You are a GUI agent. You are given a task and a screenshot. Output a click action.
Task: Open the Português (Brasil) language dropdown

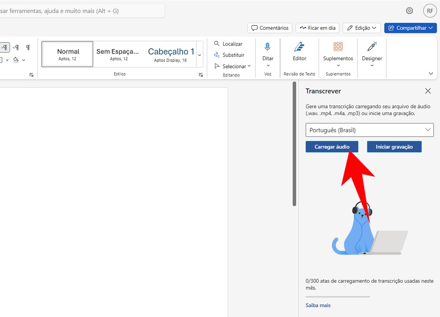pos(369,130)
